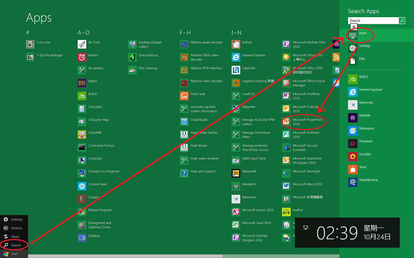Open Default Programs
This screenshot has width=414, height=258.
coord(95,212)
